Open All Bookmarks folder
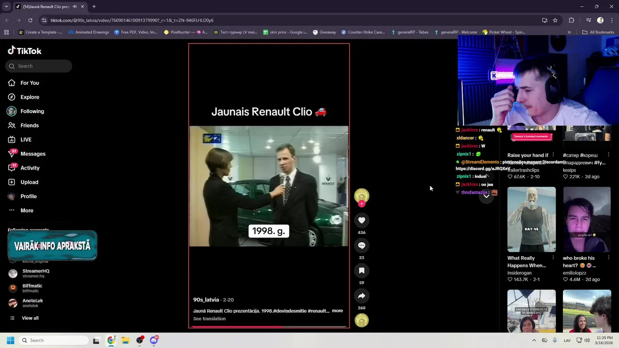The width and height of the screenshot is (619, 348). [x=598, y=32]
